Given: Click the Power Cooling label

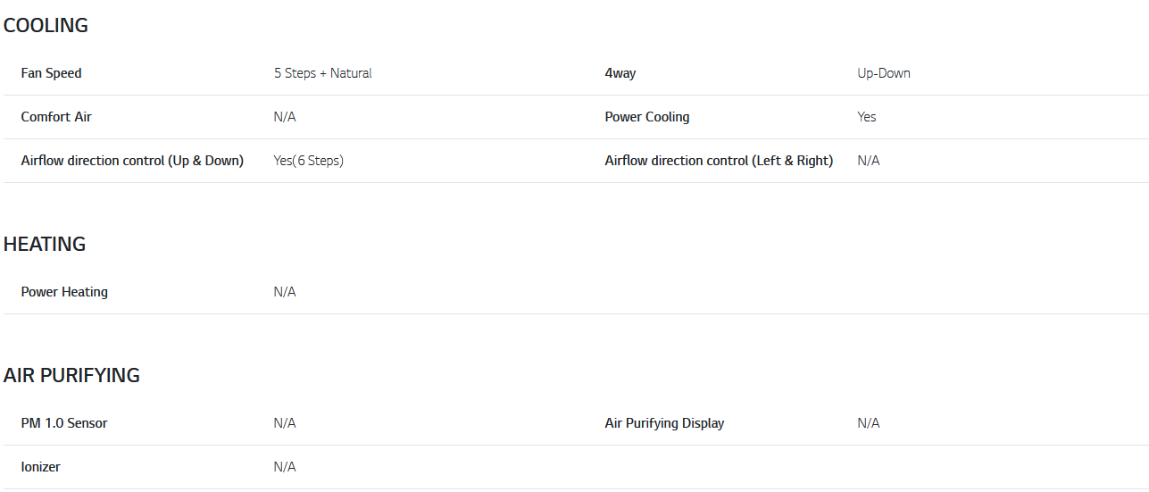Looking at the screenshot, I should coord(647,117).
